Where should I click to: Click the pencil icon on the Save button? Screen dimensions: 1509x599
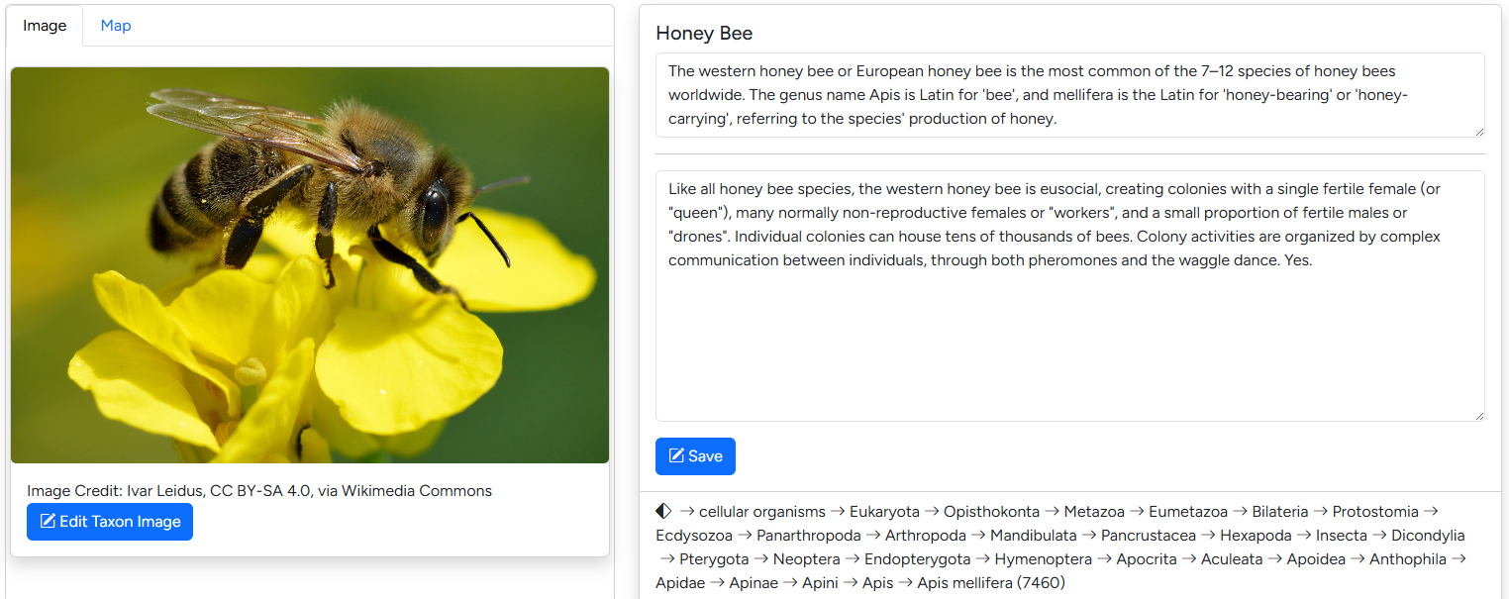click(678, 455)
